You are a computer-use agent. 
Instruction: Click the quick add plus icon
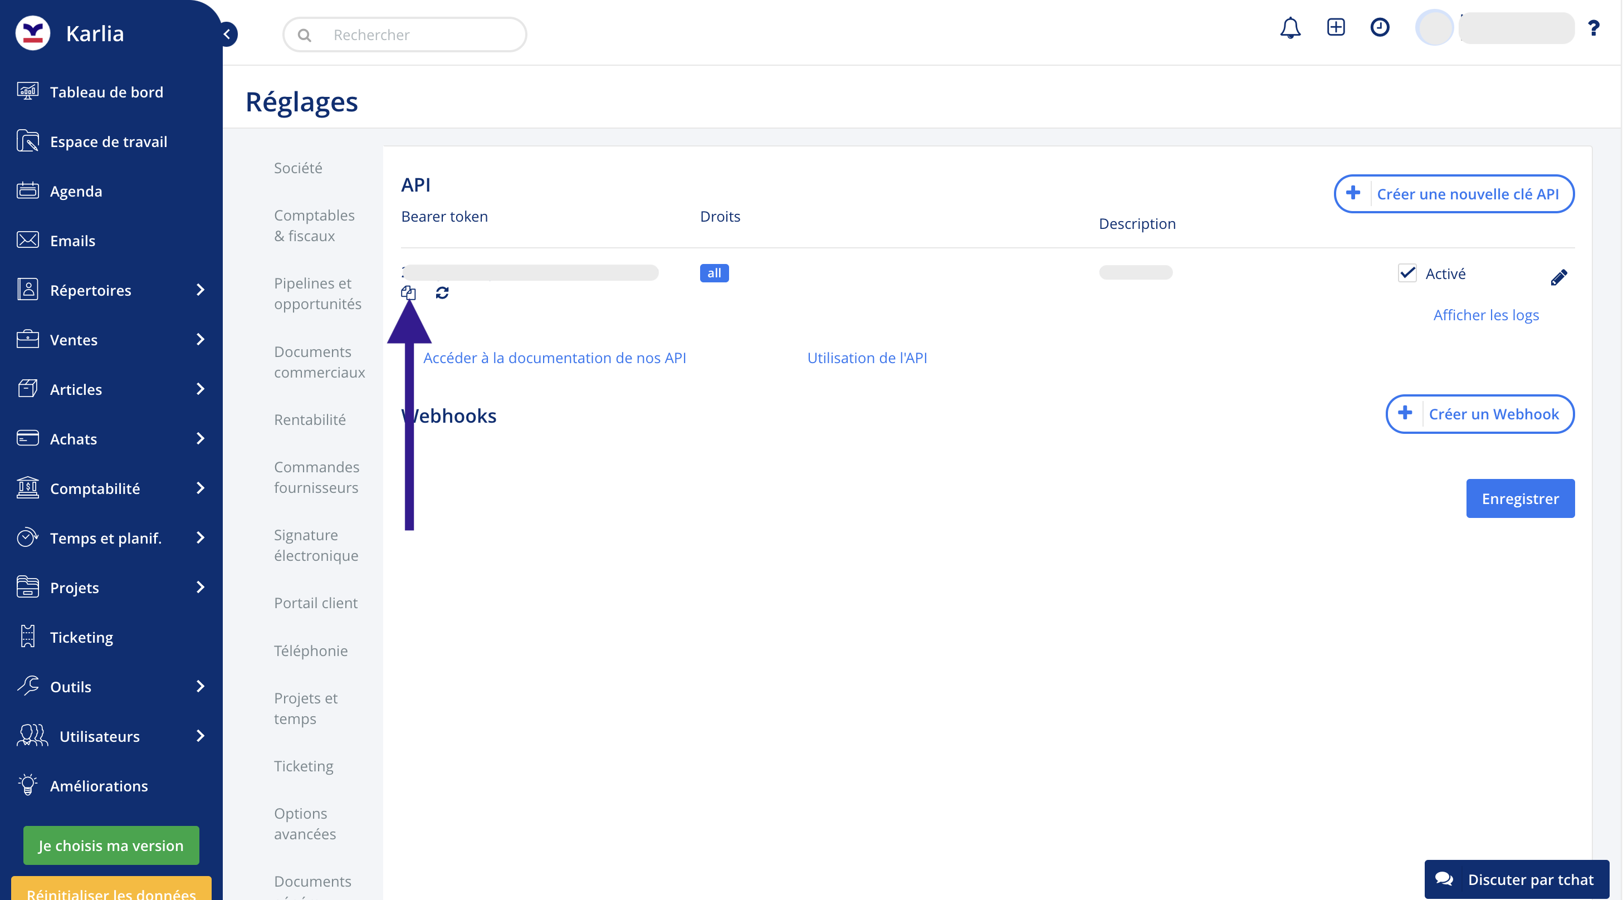click(x=1336, y=27)
